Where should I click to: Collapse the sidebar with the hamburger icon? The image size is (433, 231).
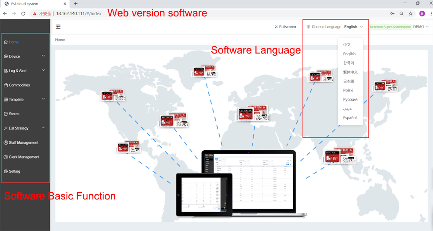[x=58, y=27]
